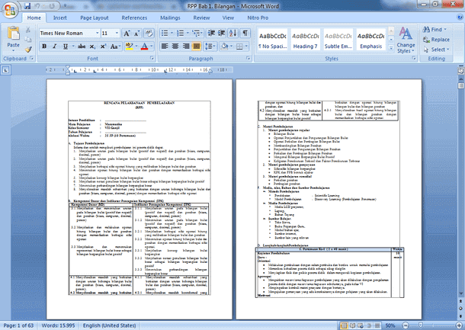This screenshot has width=465, height=330.
Task: Apply the Emphasis style
Action: pos(371,40)
